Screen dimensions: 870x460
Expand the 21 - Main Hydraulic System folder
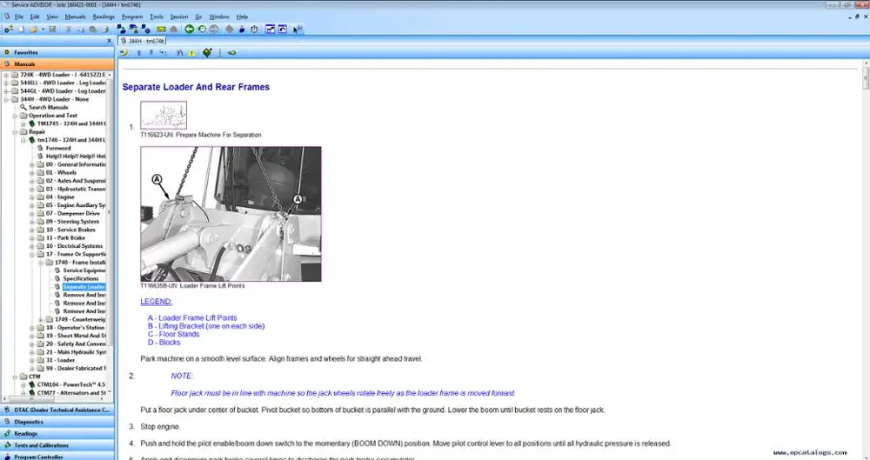[x=32, y=352]
